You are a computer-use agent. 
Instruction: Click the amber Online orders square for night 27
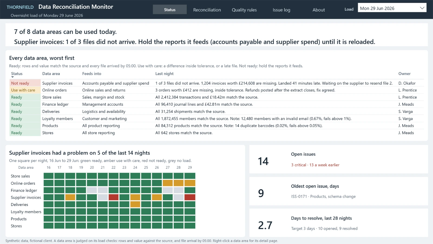[x=168, y=183]
